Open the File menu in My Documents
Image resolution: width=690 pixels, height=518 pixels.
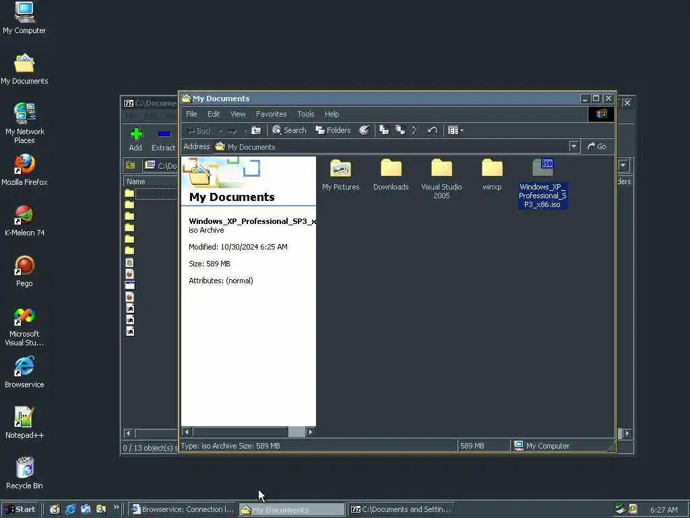pyautogui.click(x=191, y=114)
